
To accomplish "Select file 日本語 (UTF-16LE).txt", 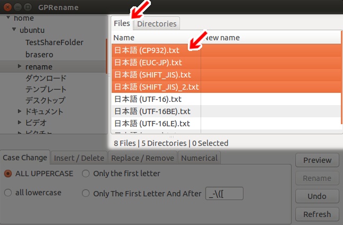I will [226, 124].
